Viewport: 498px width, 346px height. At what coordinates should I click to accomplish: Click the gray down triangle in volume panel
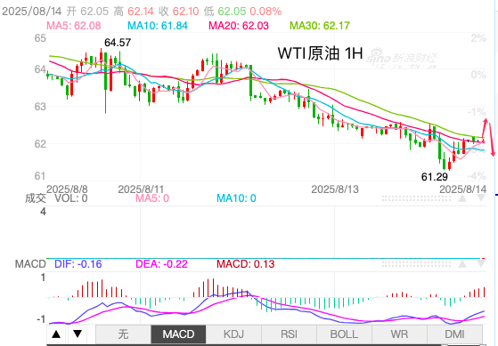coord(481,198)
